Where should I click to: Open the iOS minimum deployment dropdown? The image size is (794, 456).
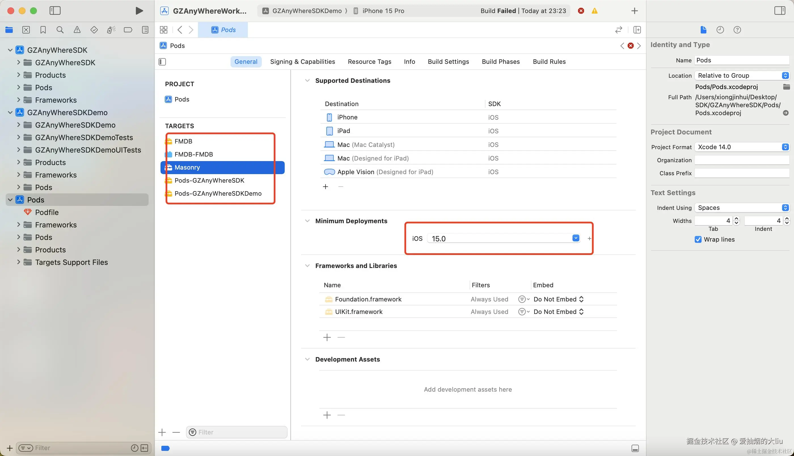575,238
